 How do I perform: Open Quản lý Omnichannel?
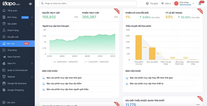click(x=18, y=70)
